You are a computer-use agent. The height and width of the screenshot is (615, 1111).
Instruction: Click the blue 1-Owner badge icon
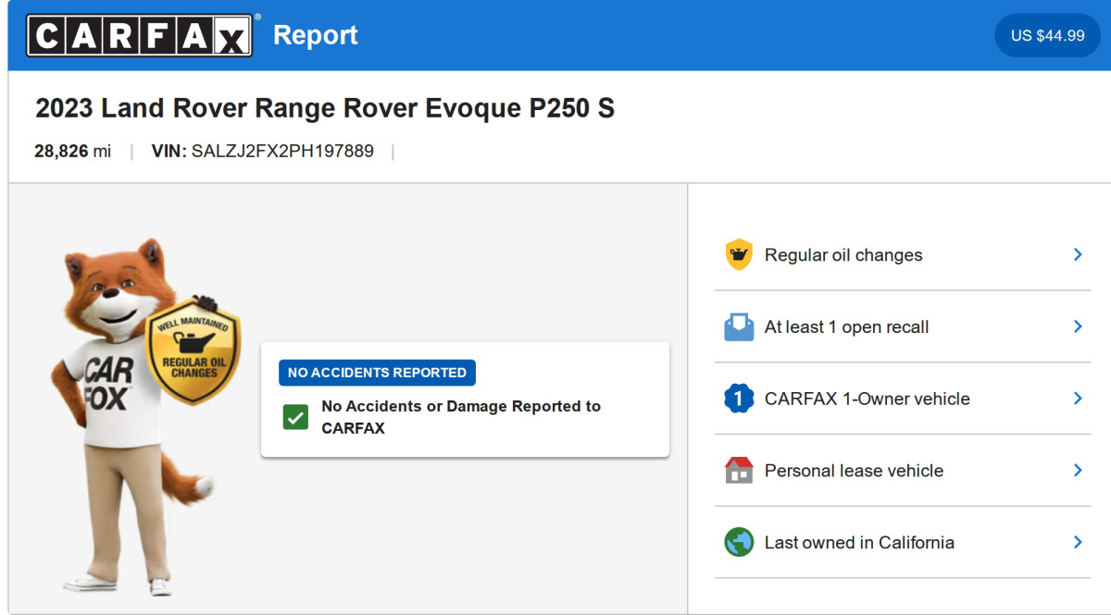(x=738, y=399)
